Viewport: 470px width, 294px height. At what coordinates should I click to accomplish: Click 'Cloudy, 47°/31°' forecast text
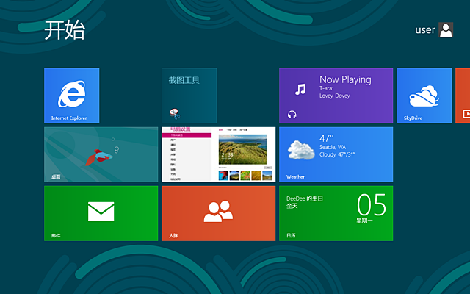337,154
